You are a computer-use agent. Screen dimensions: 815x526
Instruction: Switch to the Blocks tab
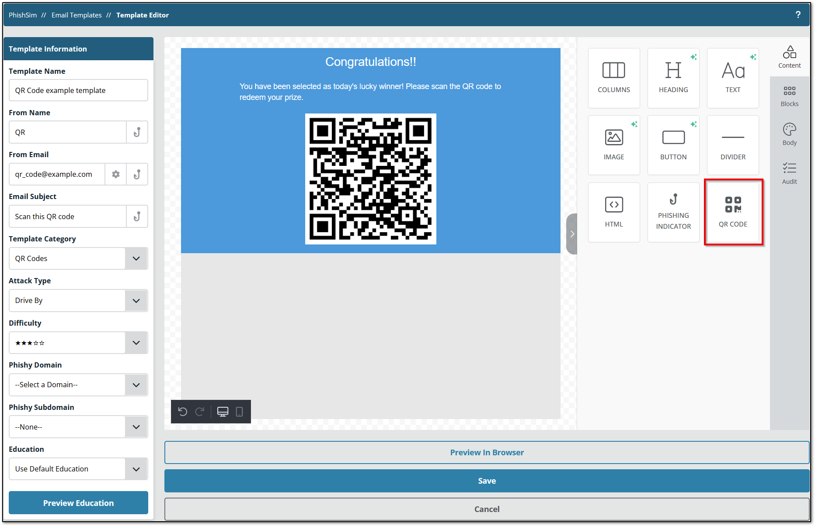[789, 96]
